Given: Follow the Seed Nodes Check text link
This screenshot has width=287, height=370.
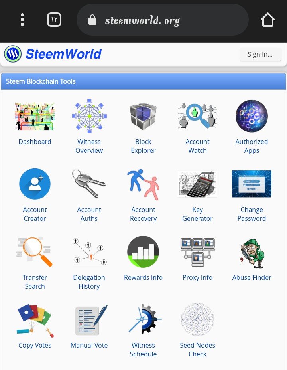Looking at the screenshot, I should (x=197, y=350).
